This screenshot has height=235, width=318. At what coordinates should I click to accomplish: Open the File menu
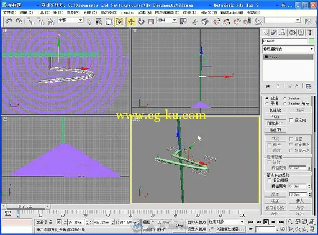point(9,12)
